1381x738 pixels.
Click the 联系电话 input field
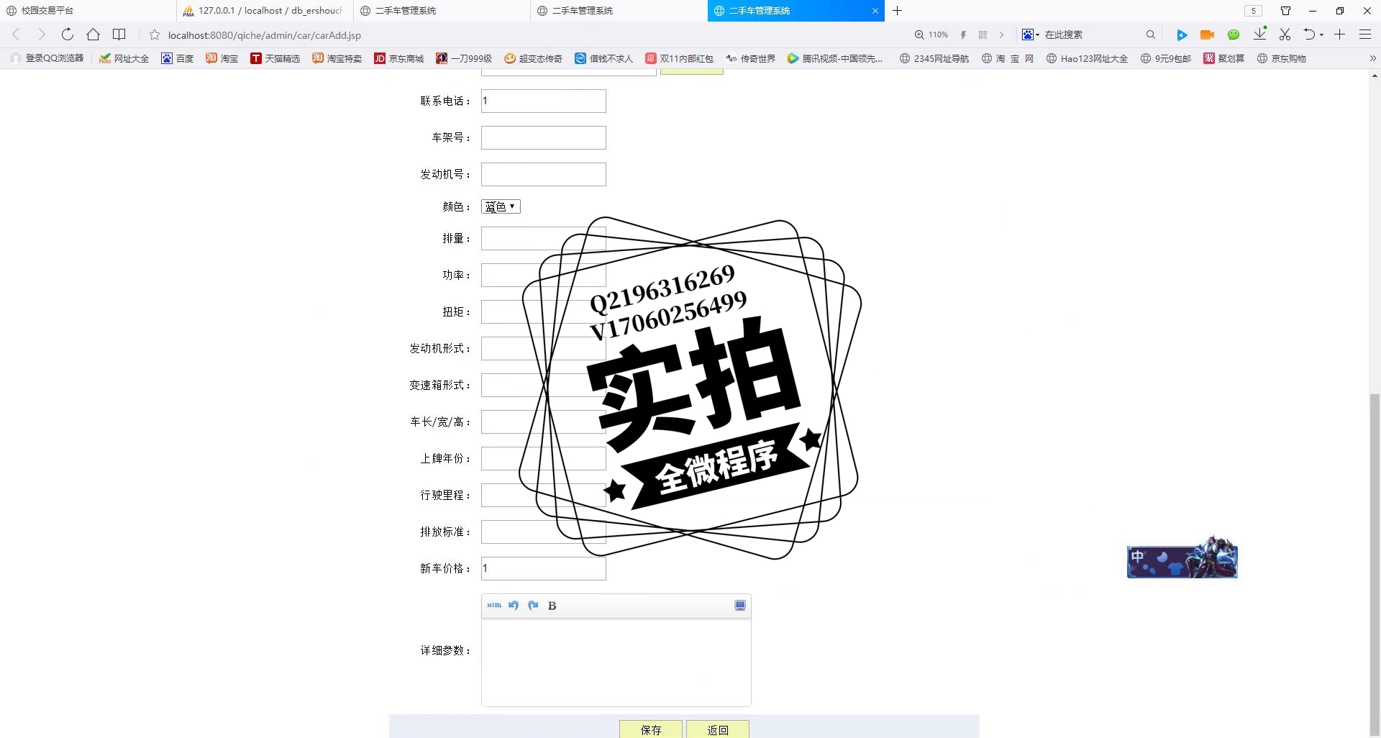click(x=544, y=101)
